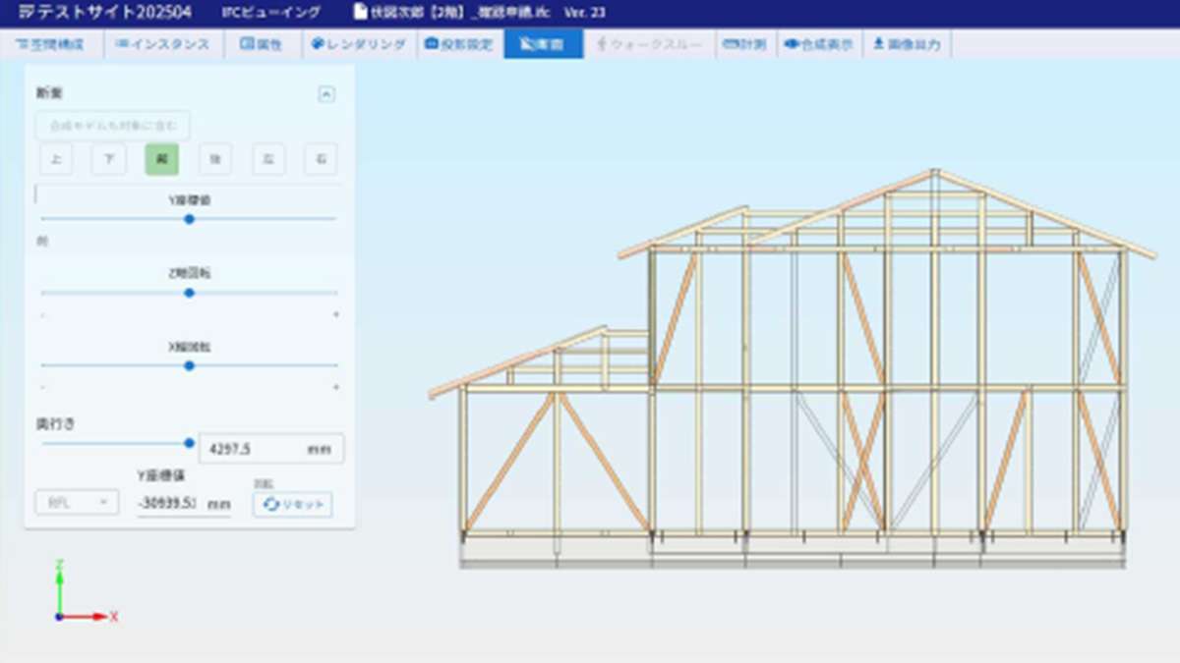Select the インスタンス (instance) tool

(x=163, y=43)
